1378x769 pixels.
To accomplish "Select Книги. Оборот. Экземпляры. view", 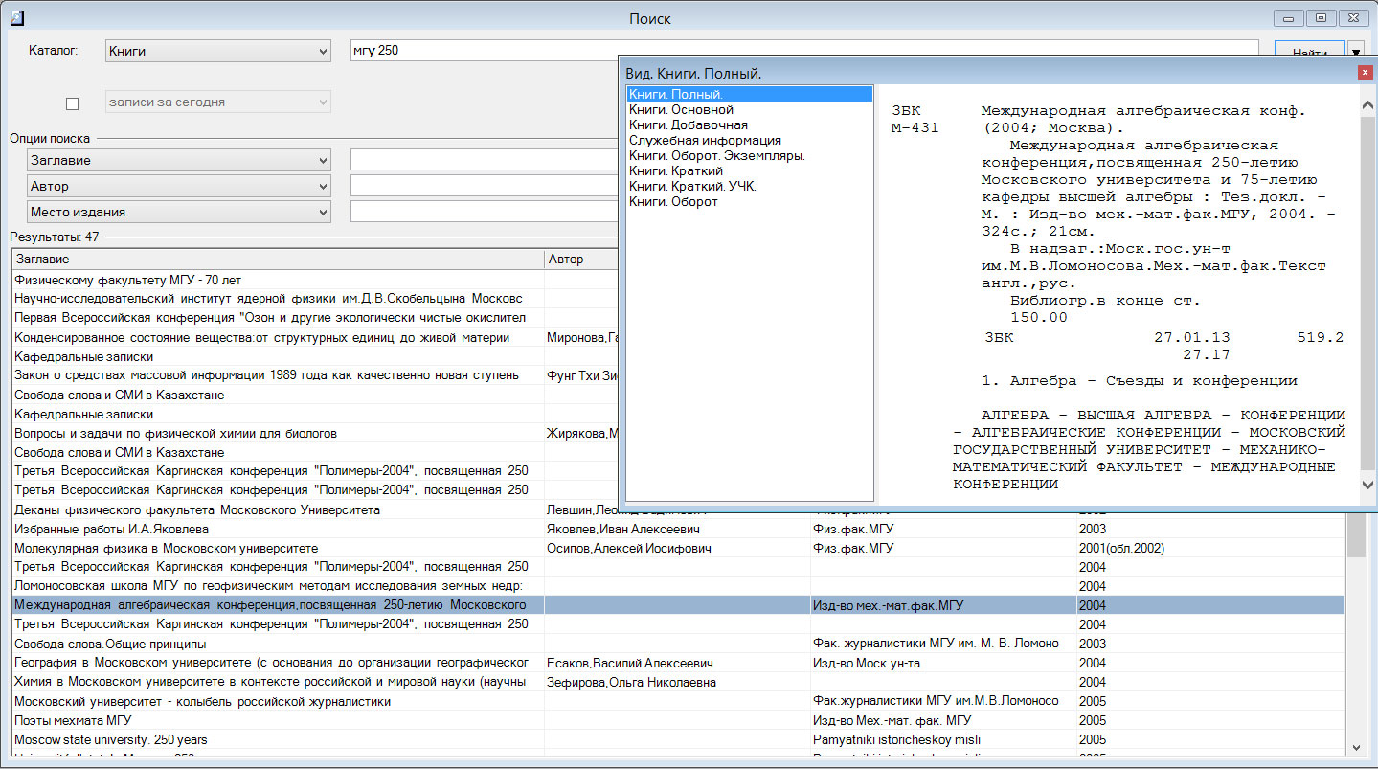I will coord(716,156).
